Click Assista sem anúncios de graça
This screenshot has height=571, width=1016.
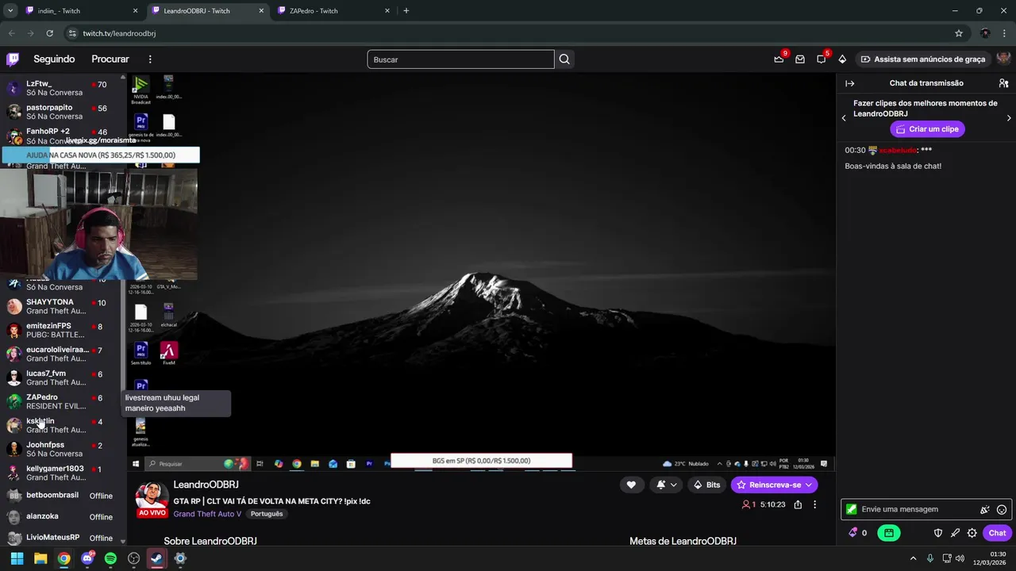click(x=922, y=59)
